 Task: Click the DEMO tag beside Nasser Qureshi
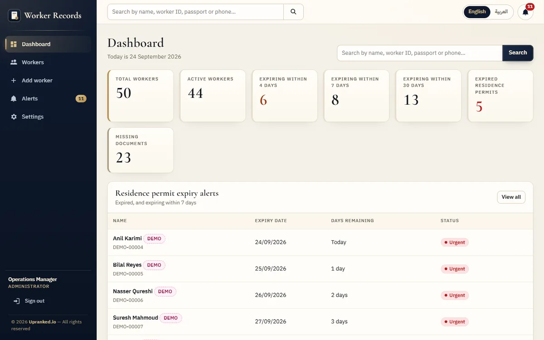(x=165, y=291)
